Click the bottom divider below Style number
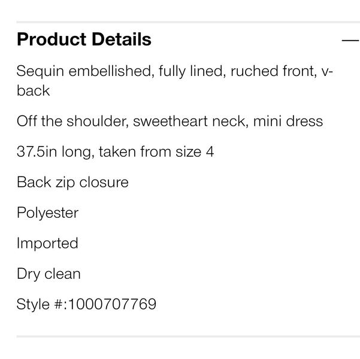The height and width of the screenshot is (359, 360). pyautogui.click(x=188, y=336)
